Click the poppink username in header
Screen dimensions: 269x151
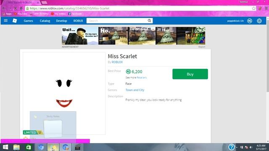[x=235, y=21]
